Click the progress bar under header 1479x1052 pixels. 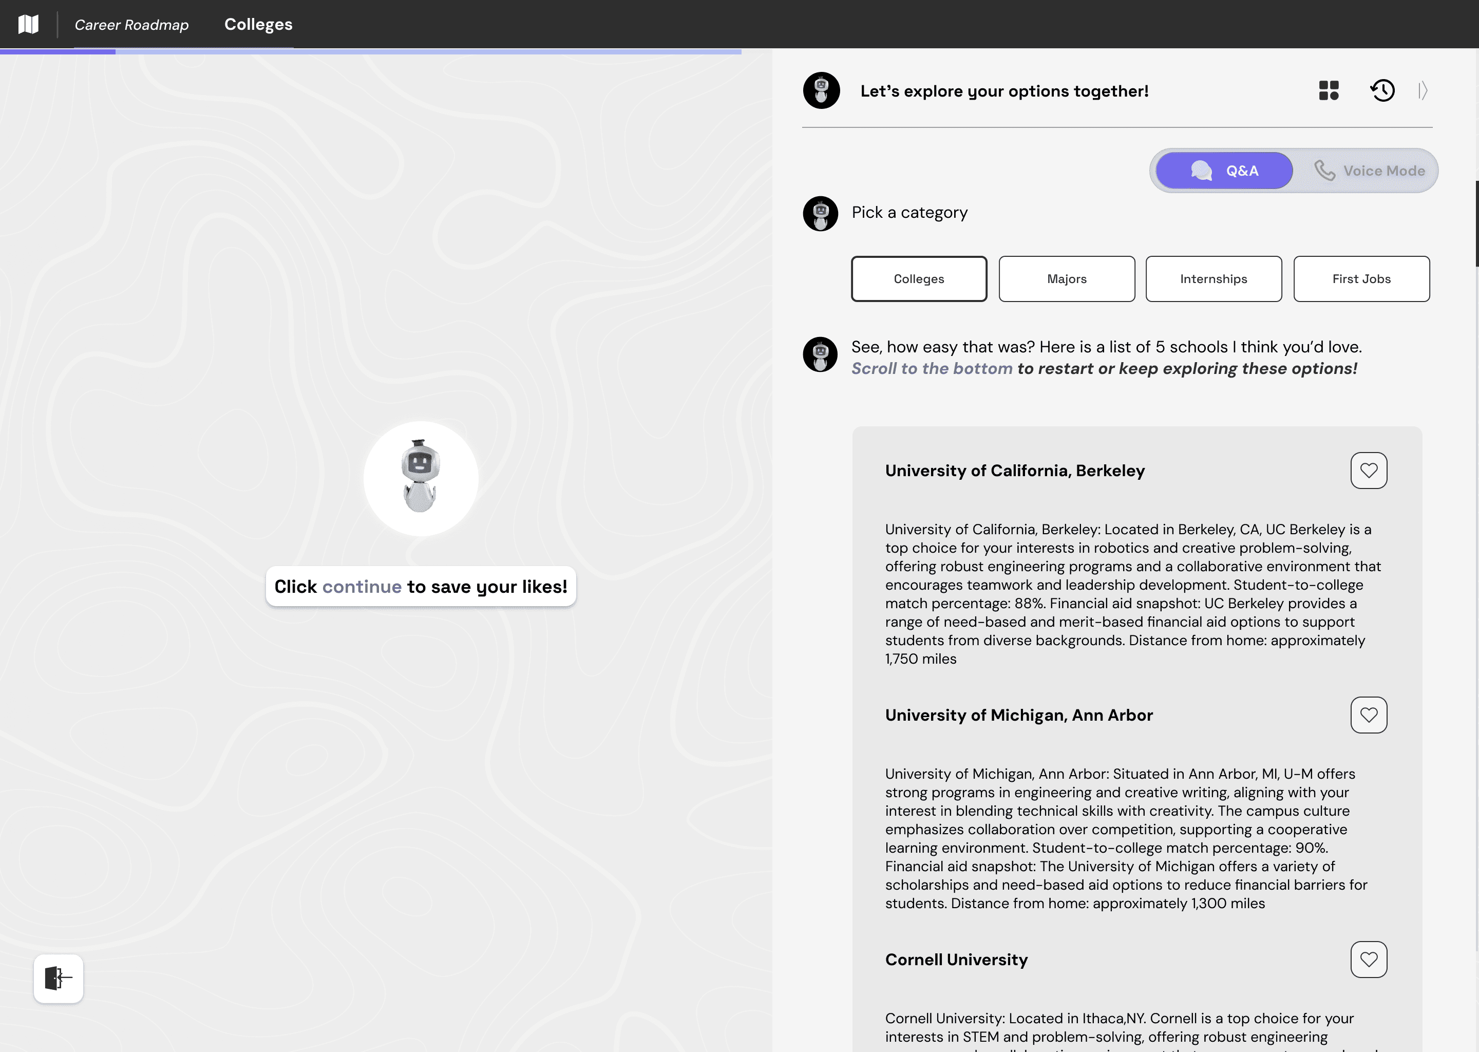[370, 51]
